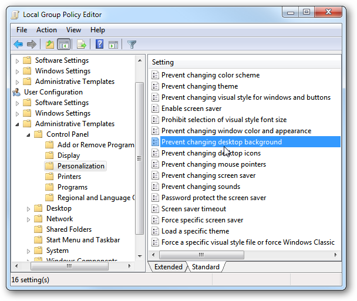Select Force a specific visual style file setting

click(x=248, y=242)
